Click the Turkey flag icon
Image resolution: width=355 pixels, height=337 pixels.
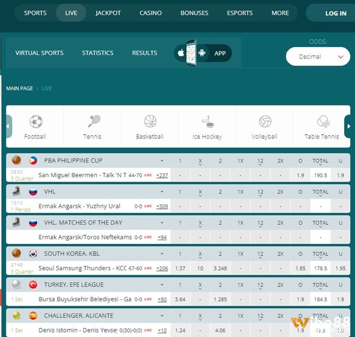coord(33,284)
